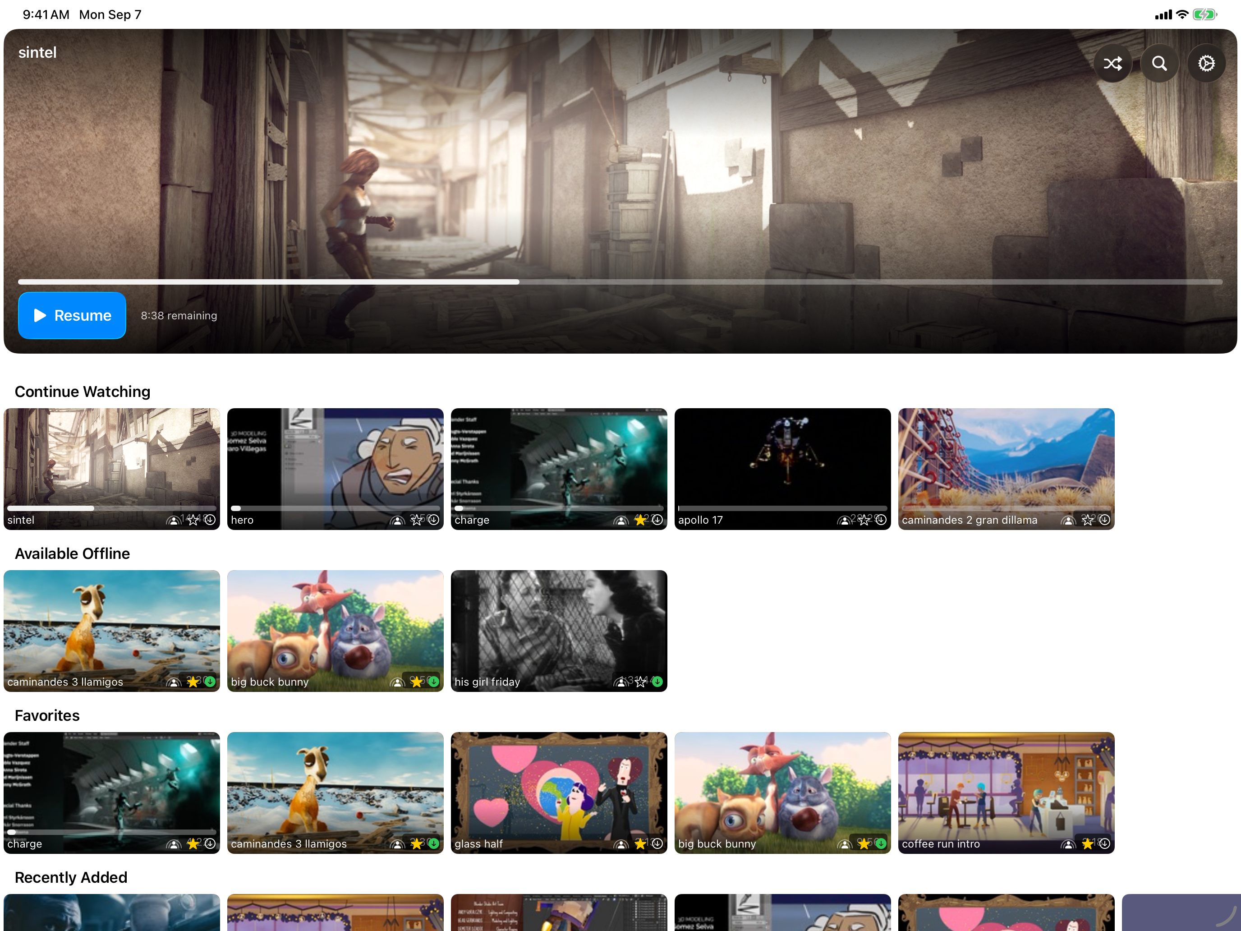This screenshot has width=1241, height=931.
Task: Click '8:38 remaining' text
Action: [x=179, y=315]
